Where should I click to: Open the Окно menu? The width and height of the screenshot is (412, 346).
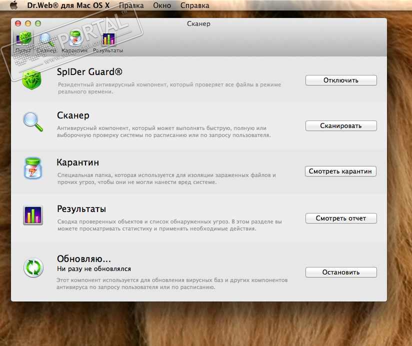pyautogui.click(x=162, y=5)
